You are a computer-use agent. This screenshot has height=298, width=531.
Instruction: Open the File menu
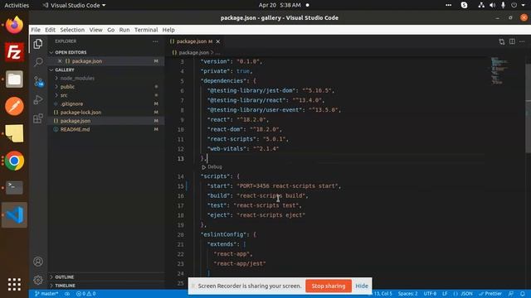click(36, 30)
